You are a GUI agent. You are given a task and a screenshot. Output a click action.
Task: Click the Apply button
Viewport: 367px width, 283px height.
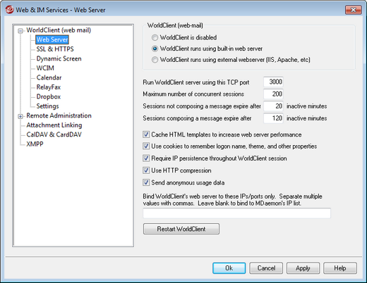303,268
